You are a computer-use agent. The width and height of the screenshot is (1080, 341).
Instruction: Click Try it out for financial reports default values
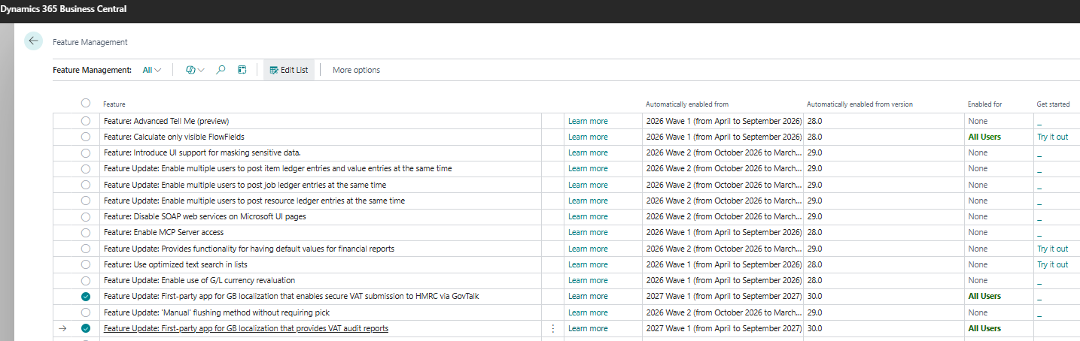click(x=1052, y=249)
